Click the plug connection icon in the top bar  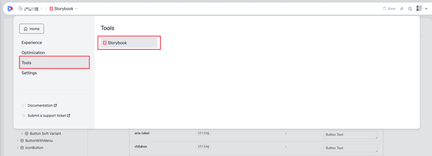click(402, 9)
